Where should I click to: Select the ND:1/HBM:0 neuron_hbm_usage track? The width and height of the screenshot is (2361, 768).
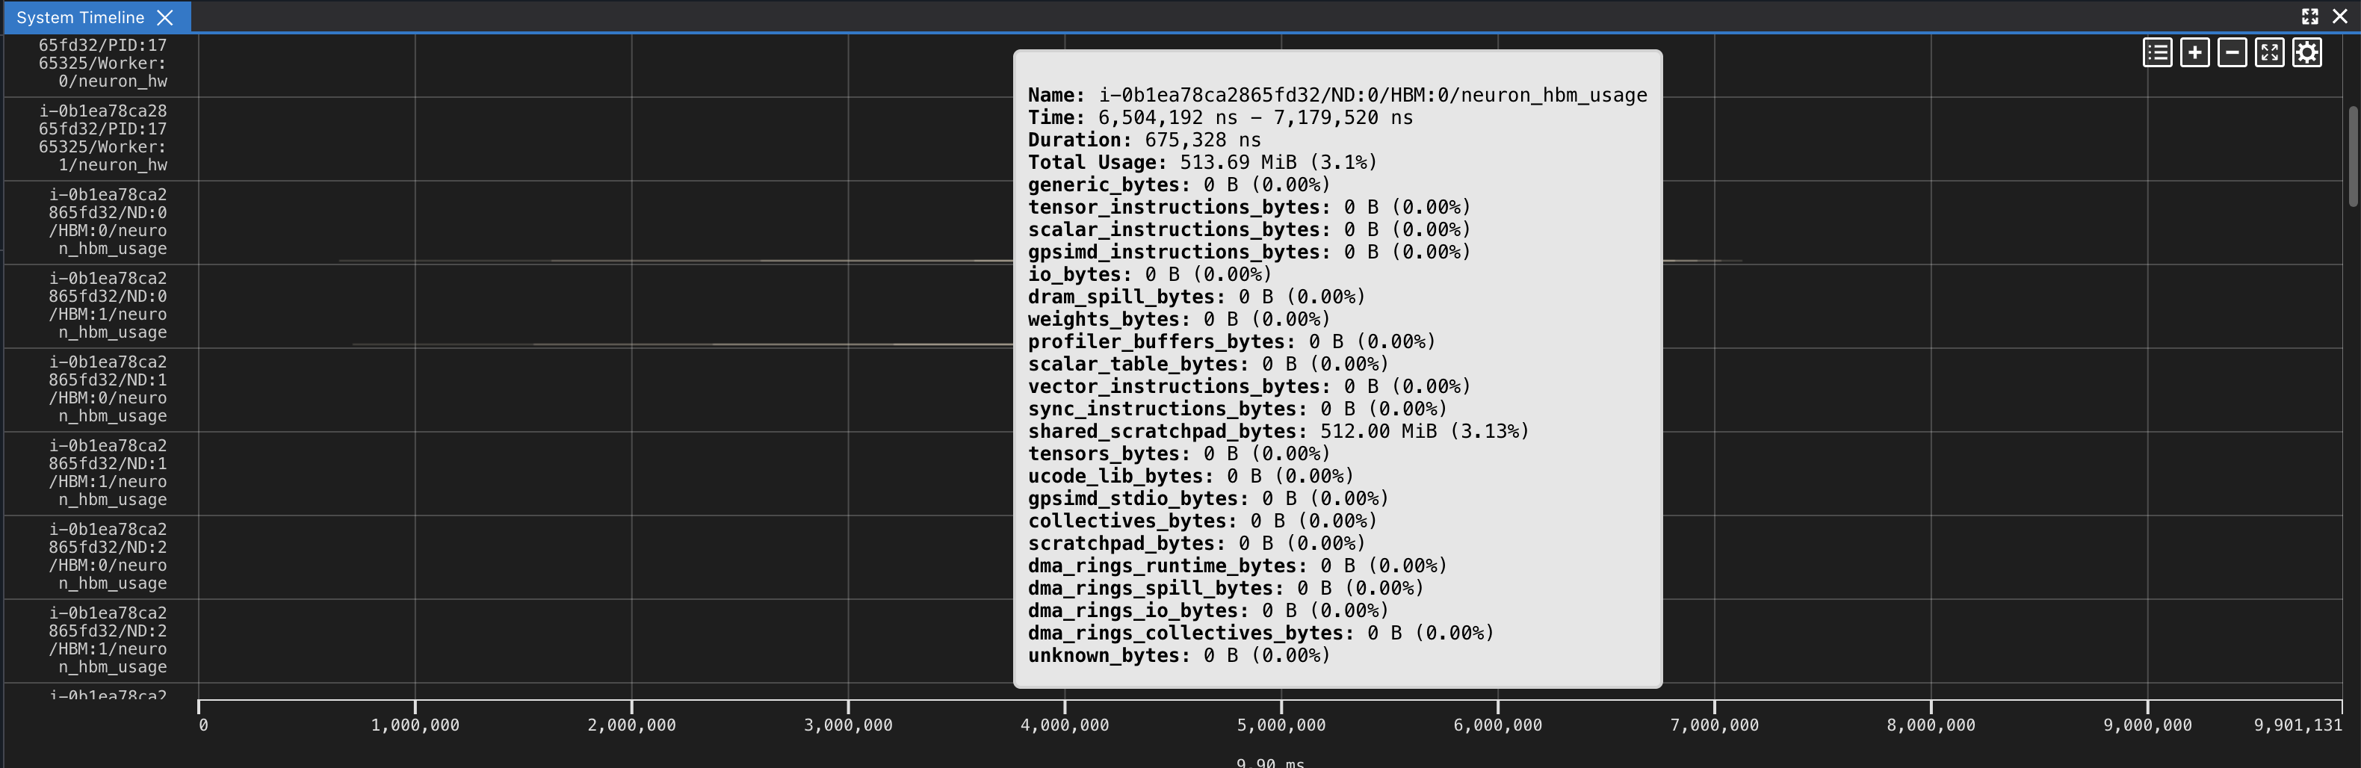pyautogui.click(x=101, y=388)
